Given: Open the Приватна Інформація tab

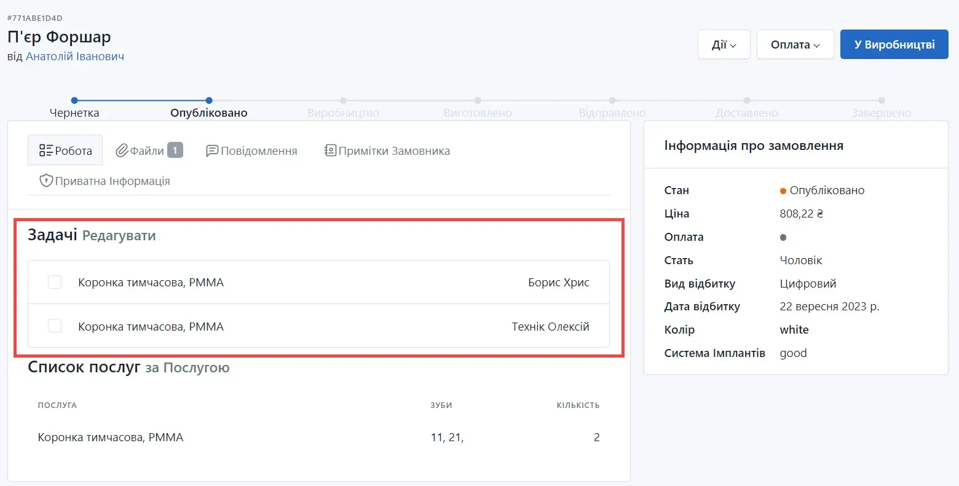Looking at the screenshot, I should 105,181.
